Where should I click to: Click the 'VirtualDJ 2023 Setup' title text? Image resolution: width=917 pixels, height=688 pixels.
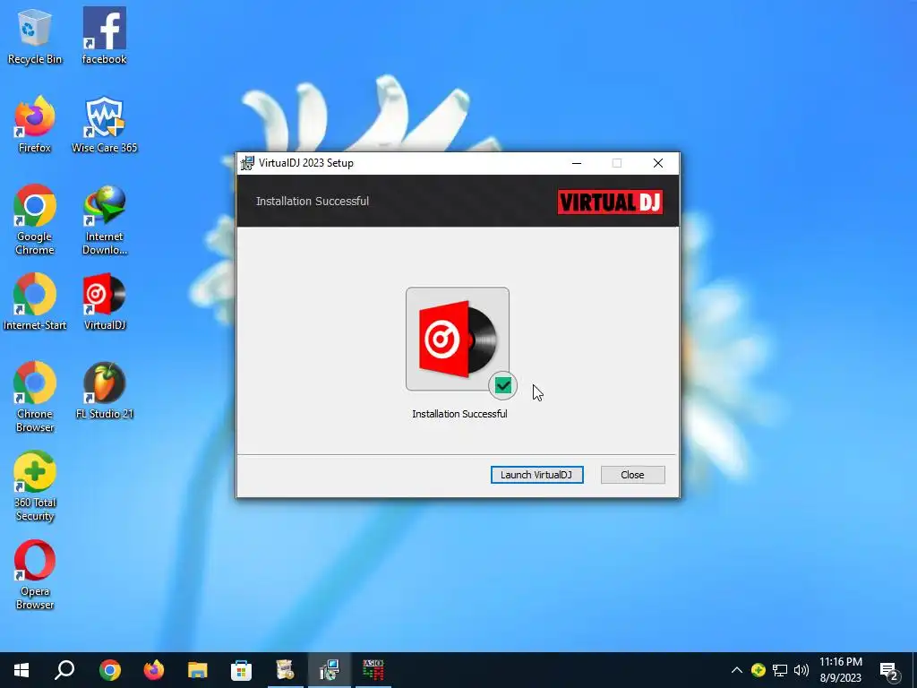pos(306,163)
